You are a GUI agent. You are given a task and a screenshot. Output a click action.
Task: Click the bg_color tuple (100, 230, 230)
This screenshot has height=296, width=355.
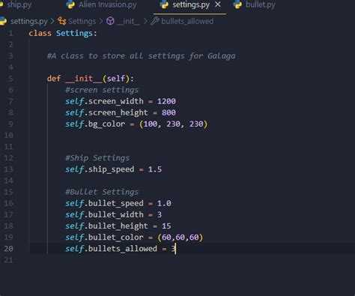(173, 124)
